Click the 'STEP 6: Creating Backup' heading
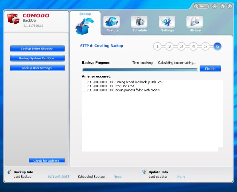Viewport: 237px width, 192px height. click(101, 46)
